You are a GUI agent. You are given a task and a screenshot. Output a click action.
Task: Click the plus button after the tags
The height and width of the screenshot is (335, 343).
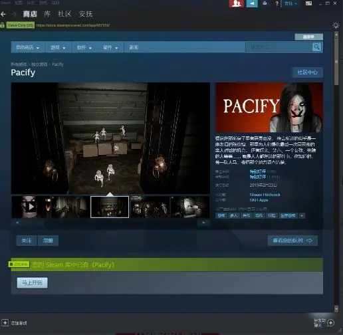(x=302, y=215)
